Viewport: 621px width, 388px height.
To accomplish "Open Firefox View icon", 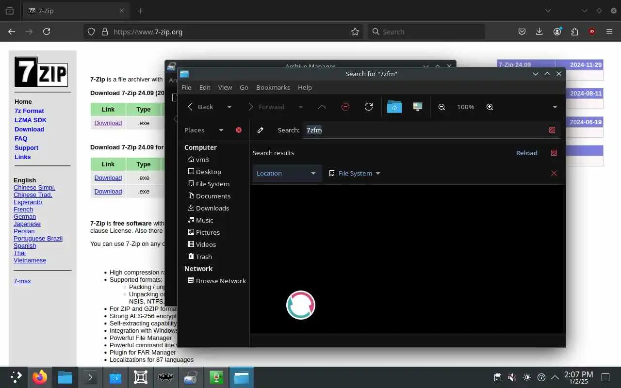I will 10,11.
